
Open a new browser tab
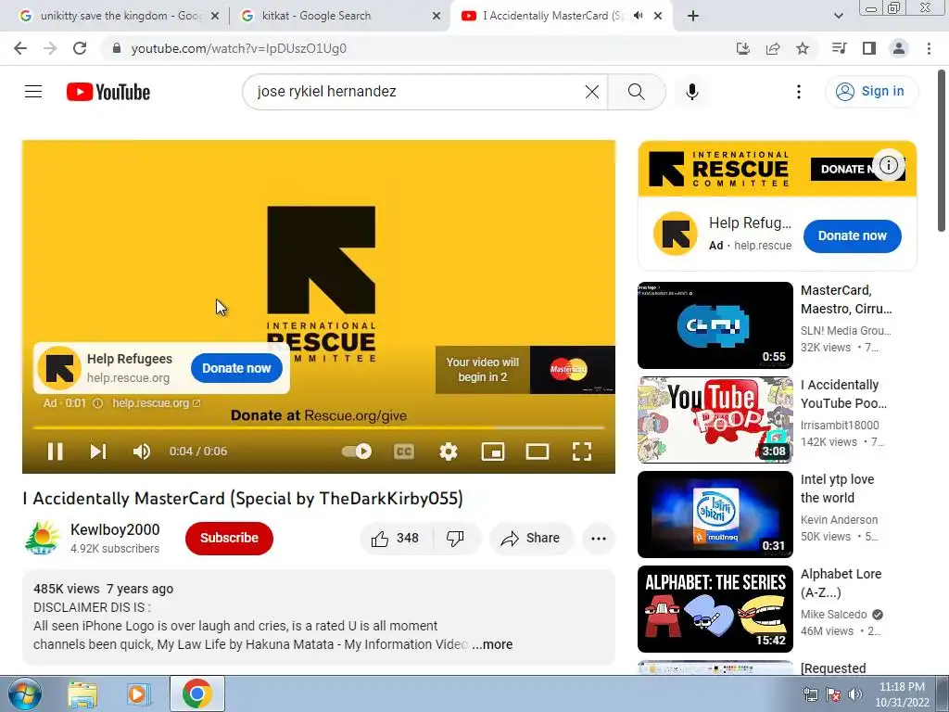pos(693,16)
